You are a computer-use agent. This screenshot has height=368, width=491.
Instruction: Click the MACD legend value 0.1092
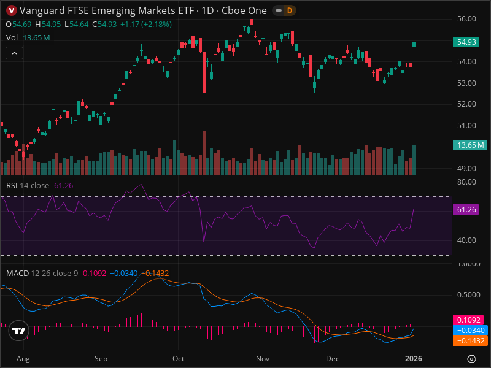click(x=95, y=273)
